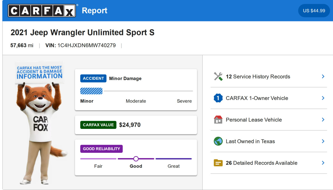The width and height of the screenshot is (333, 190).
Task: Click the globe Last Owned icon
Action: tap(218, 141)
